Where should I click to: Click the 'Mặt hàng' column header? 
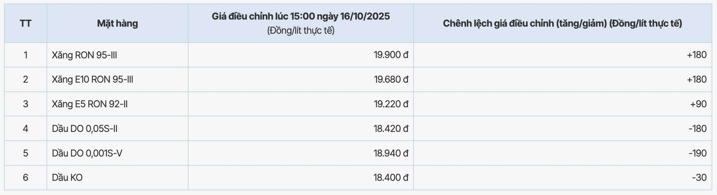(x=117, y=23)
